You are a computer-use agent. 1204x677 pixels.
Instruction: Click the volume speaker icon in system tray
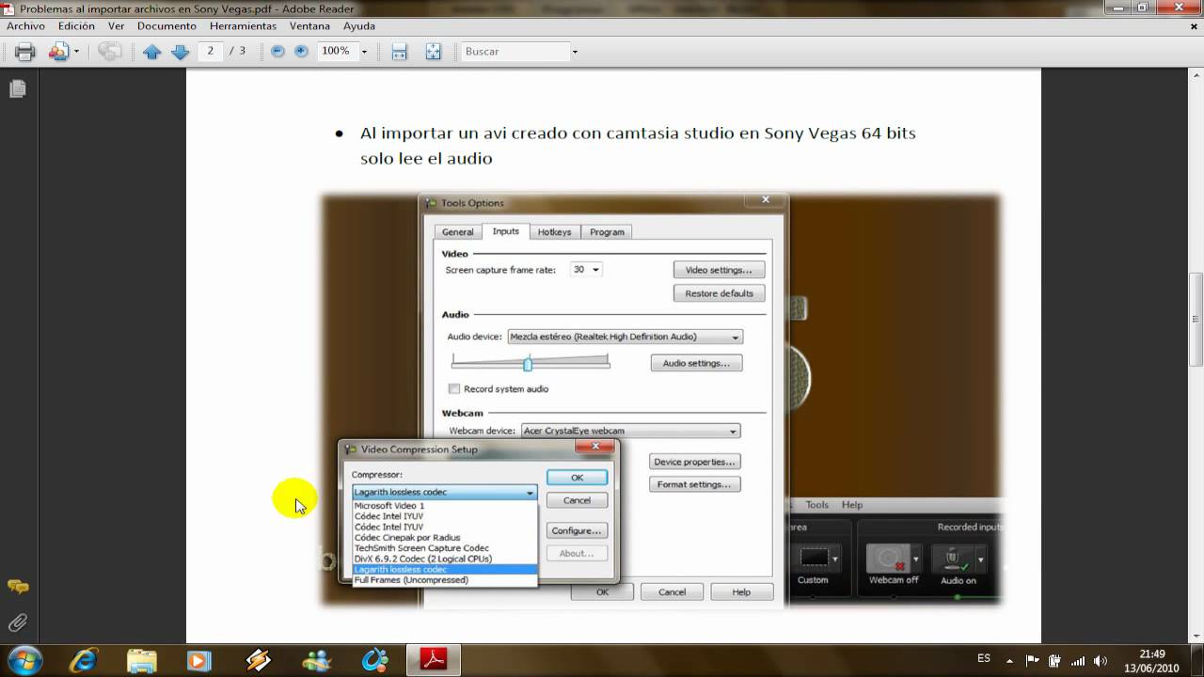coord(1101,661)
